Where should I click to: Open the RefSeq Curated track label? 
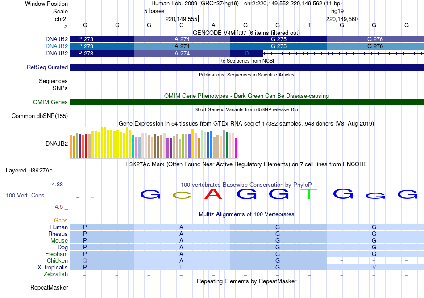[47, 67]
